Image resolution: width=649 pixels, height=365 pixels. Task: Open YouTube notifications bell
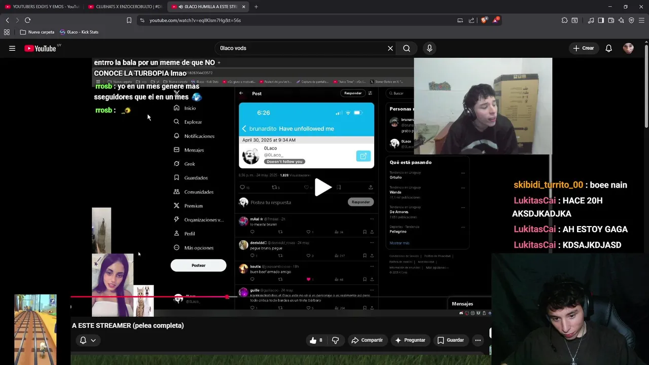pos(609,48)
